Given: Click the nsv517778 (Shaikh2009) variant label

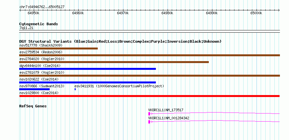Looking at the screenshot, I should [41, 45].
